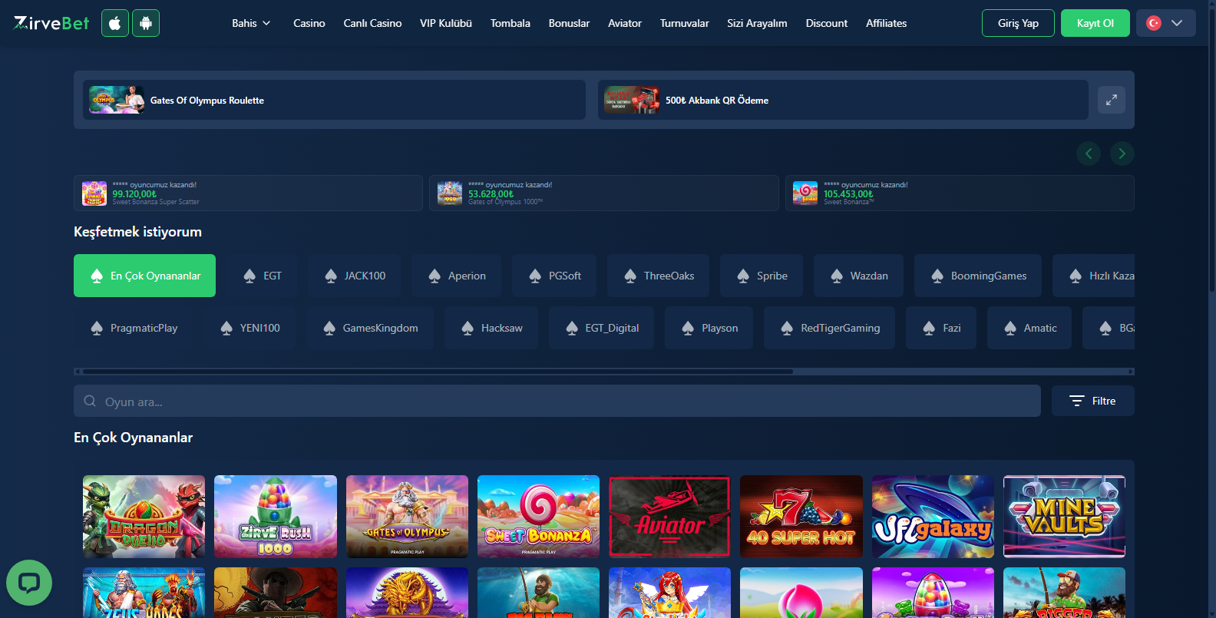Go to Canlı Casino
The height and width of the screenshot is (618, 1216).
[372, 23]
